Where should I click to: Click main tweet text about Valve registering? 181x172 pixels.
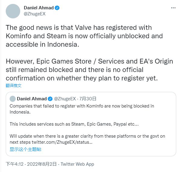[x=84, y=36]
